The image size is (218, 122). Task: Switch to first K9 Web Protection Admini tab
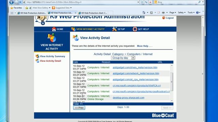click(32, 13)
